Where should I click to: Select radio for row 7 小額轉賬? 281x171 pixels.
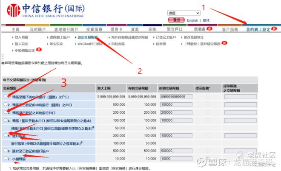[6, 158]
